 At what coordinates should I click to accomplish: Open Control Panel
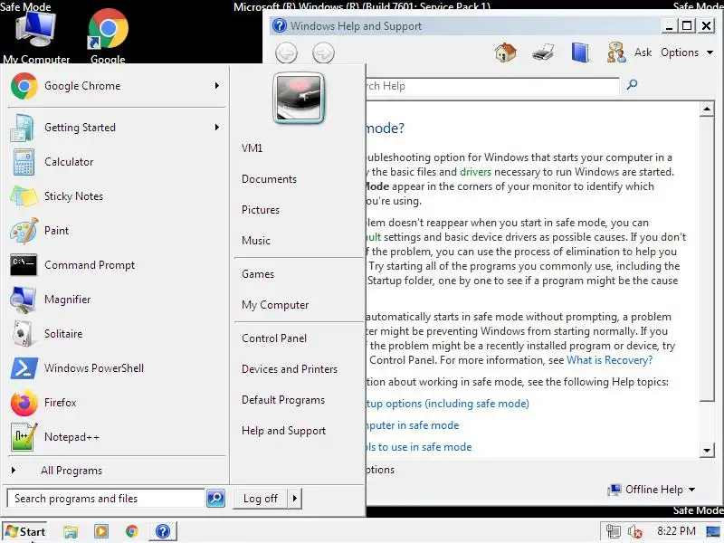[274, 338]
